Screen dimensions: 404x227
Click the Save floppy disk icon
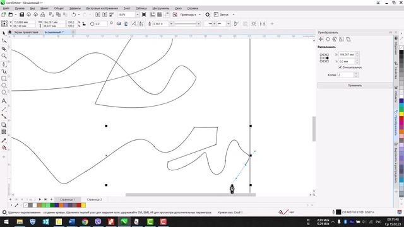point(22,15)
